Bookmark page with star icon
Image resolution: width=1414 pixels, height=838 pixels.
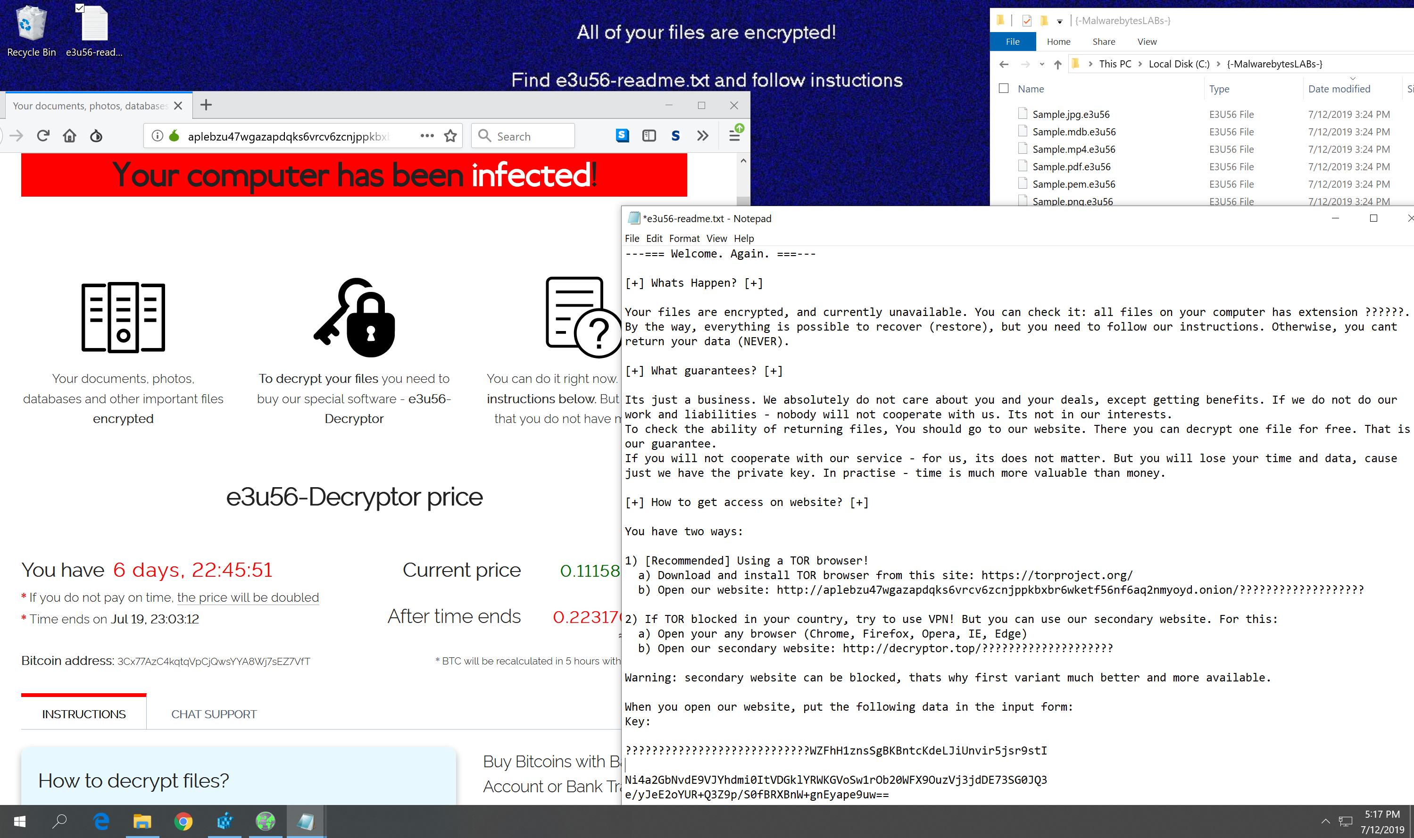[450, 135]
